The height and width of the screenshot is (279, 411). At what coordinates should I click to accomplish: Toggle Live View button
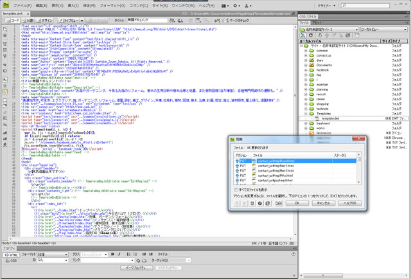[x=69, y=20]
